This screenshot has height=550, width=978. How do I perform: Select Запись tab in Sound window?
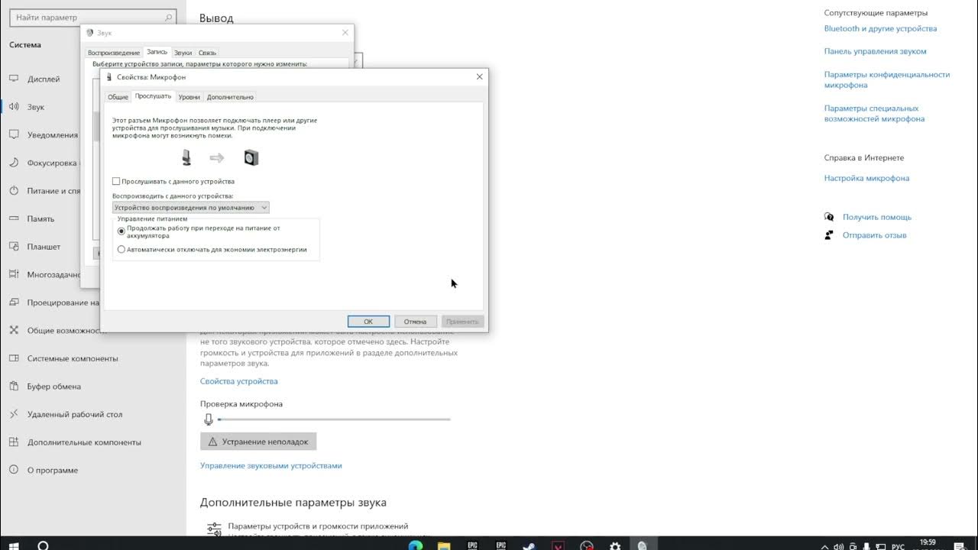coord(157,52)
